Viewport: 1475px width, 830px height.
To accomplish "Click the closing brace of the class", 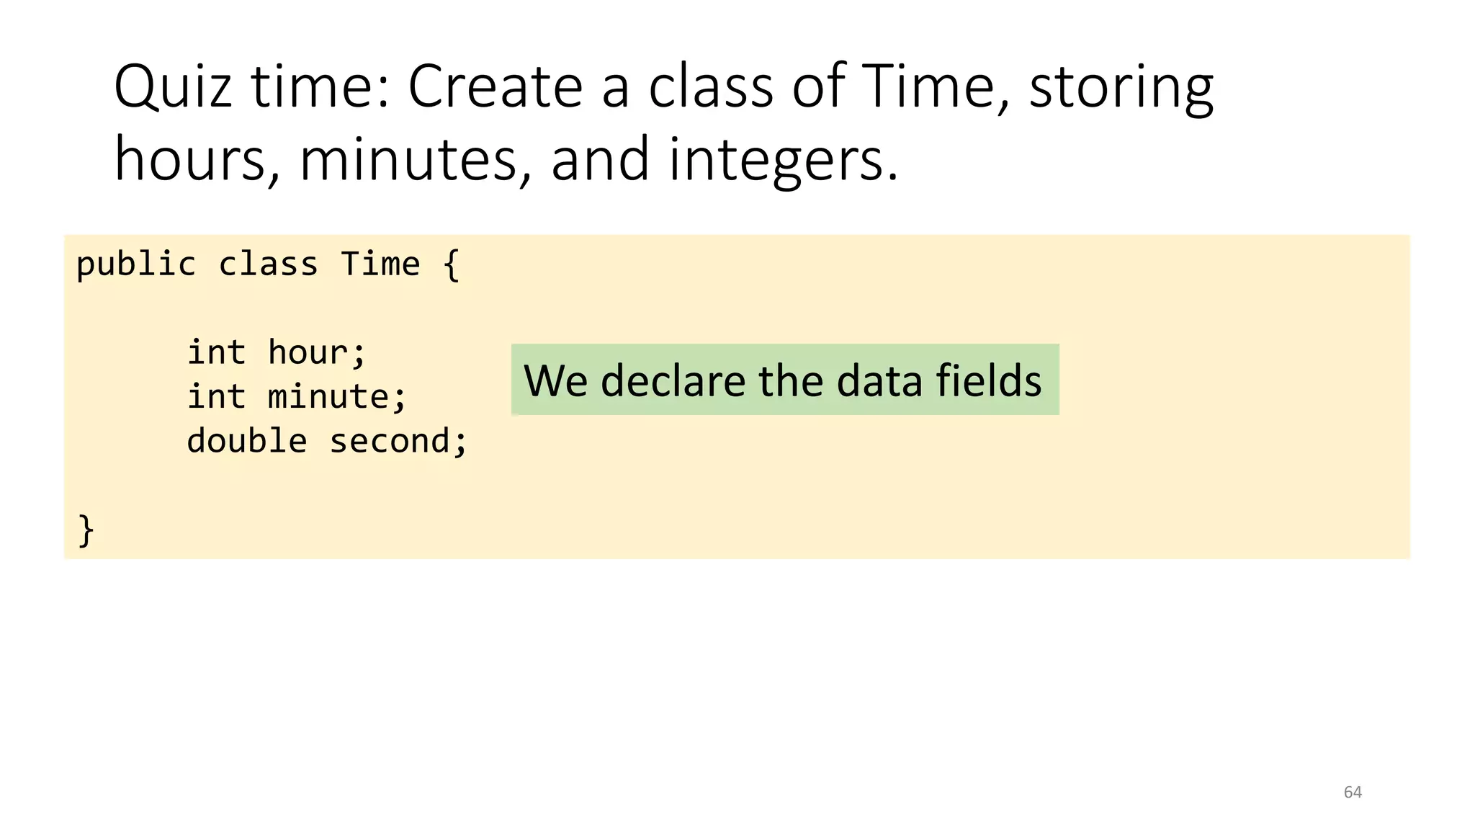I will click(86, 530).
